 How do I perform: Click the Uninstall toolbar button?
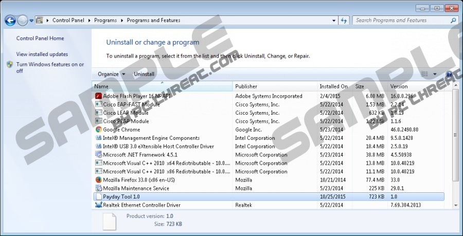(x=144, y=74)
